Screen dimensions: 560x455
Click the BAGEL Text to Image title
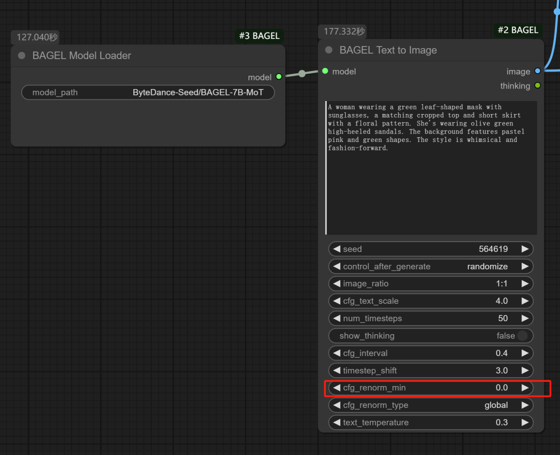(388, 50)
